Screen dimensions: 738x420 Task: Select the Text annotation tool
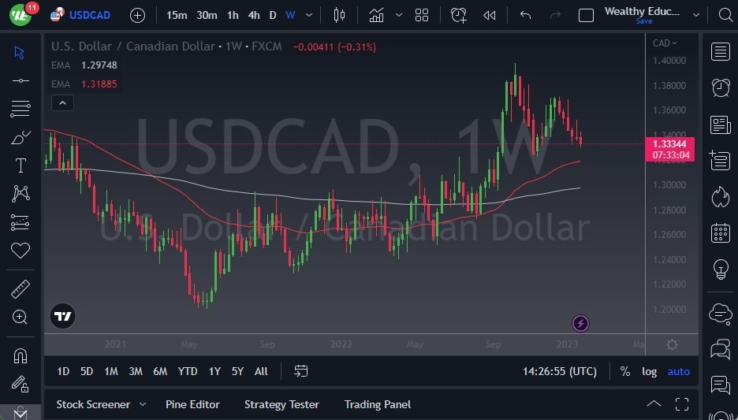pyautogui.click(x=20, y=165)
